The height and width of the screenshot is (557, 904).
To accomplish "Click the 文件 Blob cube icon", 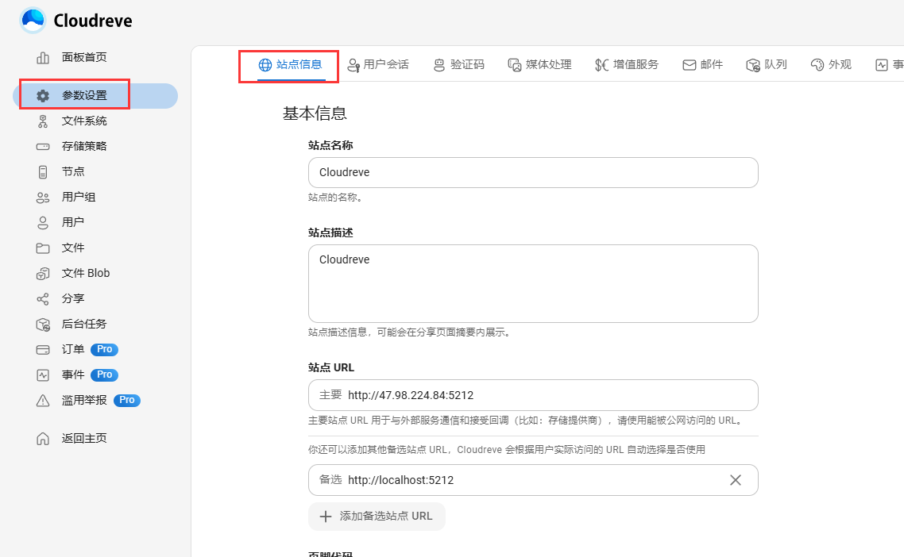I will point(43,273).
